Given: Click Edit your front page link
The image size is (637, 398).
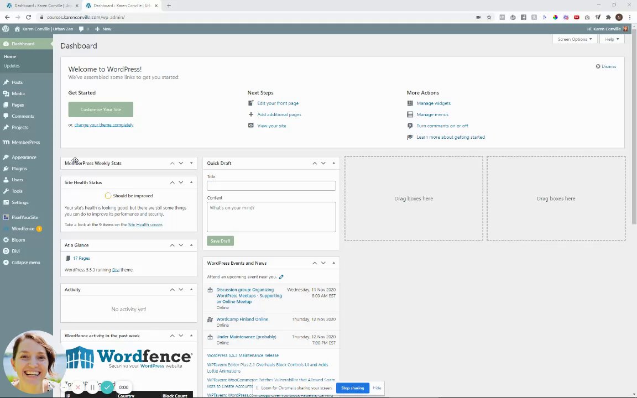Looking at the screenshot, I should (x=278, y=103).
